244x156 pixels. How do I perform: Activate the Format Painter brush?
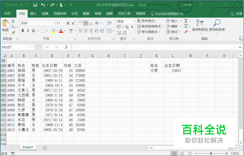[13, 32]
